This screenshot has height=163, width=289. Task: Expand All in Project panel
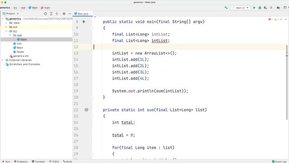[51, 14]
